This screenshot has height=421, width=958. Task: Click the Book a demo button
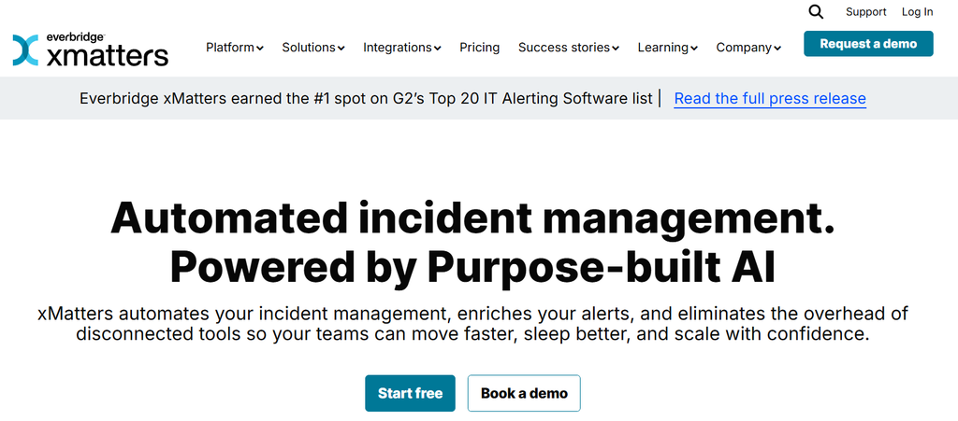click(524, 394)
